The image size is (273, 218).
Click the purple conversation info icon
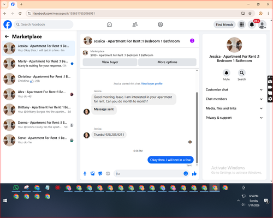[x=192, y=41]
